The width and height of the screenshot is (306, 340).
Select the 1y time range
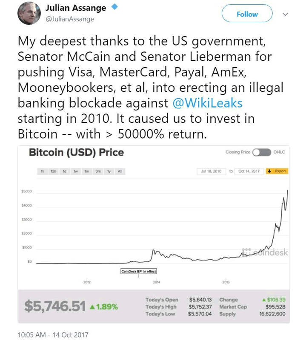(x=109, y=171)
